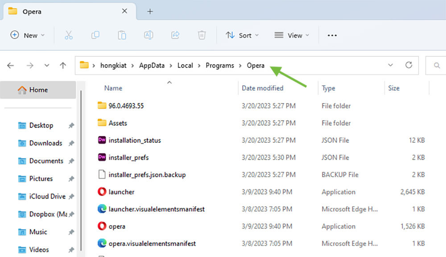Select folder name 96.0.4693.55

pos(126,106)
